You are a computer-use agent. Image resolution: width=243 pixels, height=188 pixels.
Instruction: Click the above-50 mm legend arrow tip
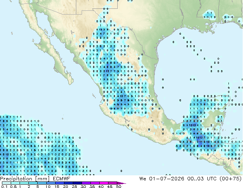click(121, 183)
